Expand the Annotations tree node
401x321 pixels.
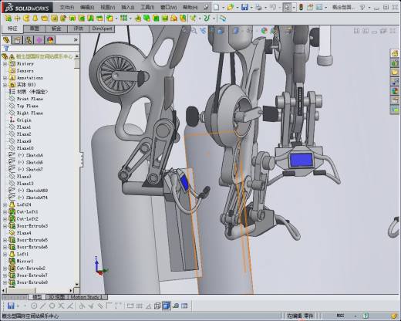point(5,78)
